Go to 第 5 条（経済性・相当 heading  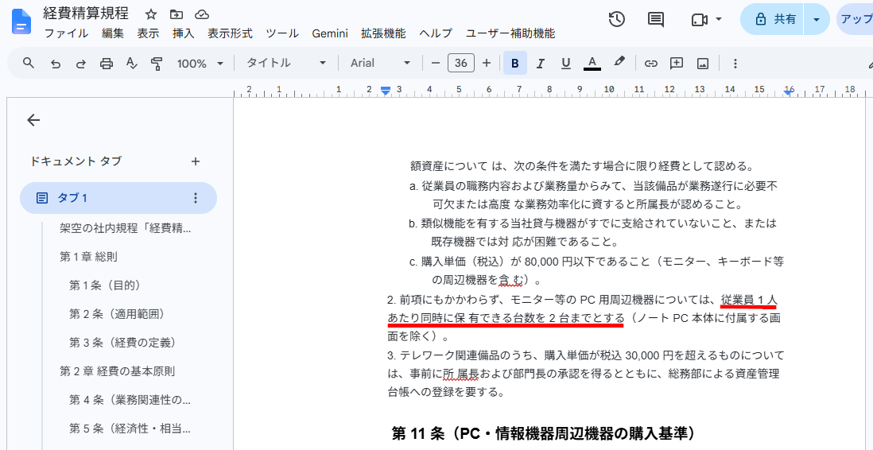point(130,429)
